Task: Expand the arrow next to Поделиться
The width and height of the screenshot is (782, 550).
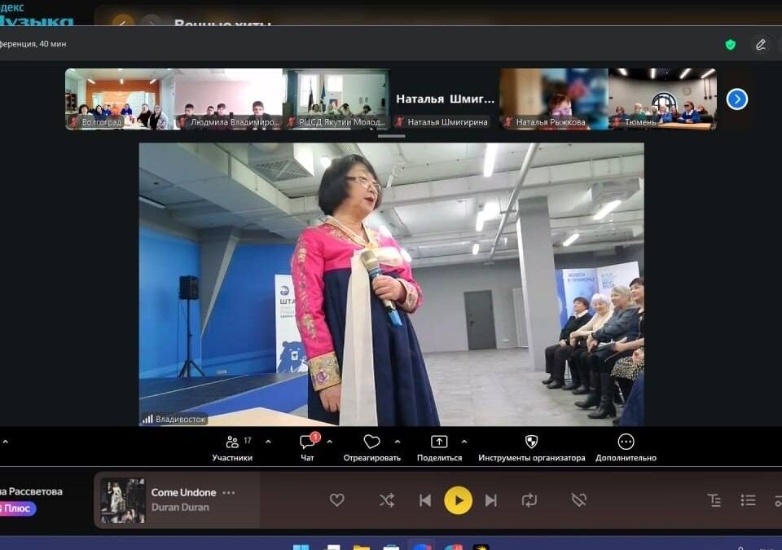Action: click(x=464, y=442)
